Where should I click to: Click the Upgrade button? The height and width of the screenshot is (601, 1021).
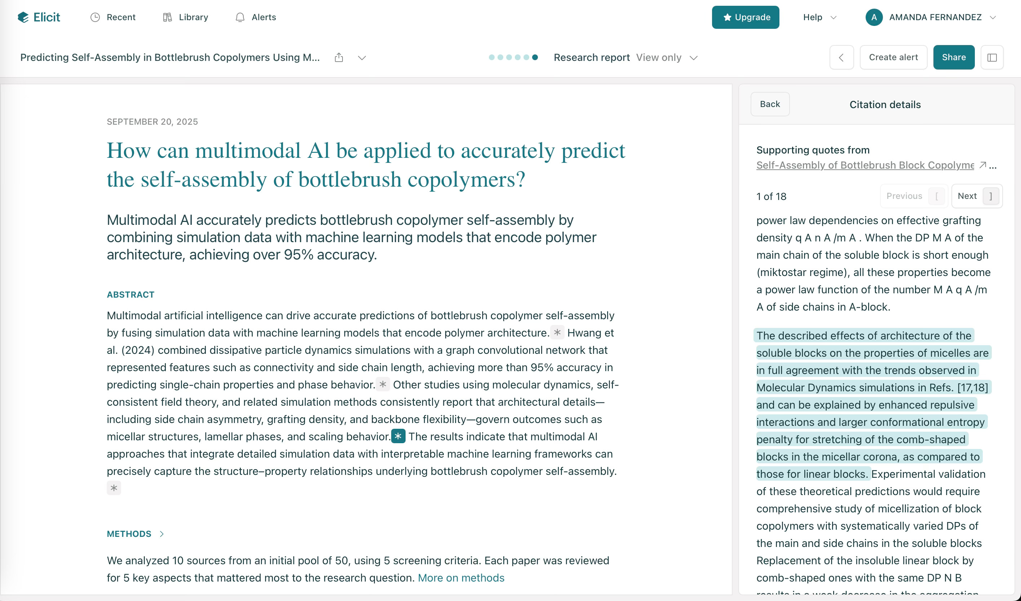(745, 17)
